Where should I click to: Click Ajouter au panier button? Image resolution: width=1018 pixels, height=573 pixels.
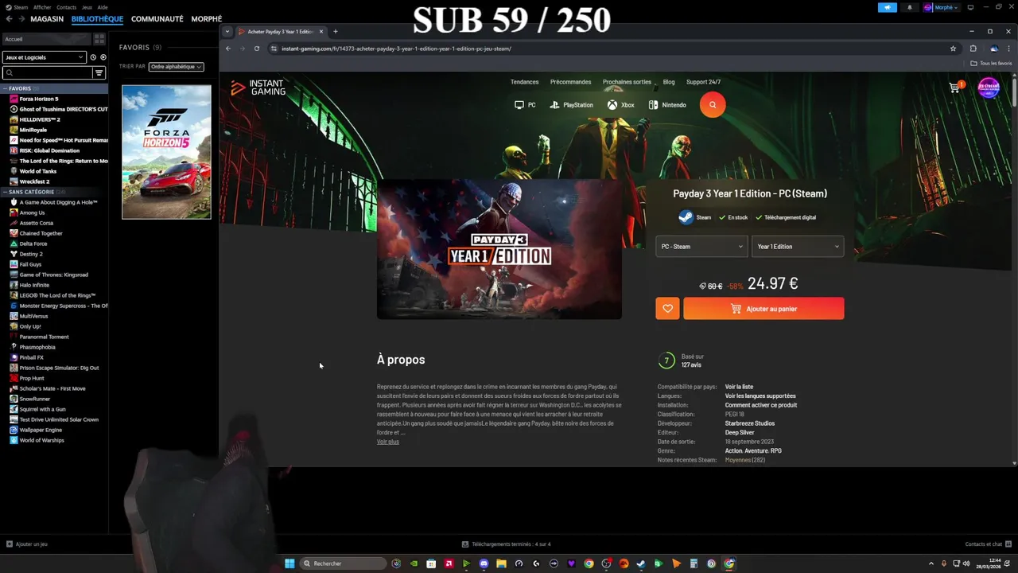[763, 309]
